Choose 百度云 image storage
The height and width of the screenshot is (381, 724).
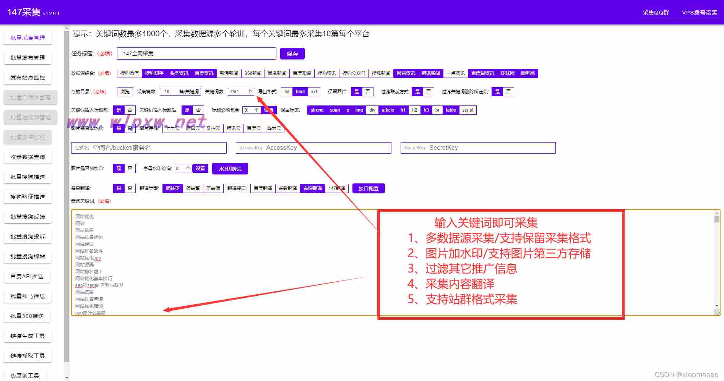tap(254, 128)
